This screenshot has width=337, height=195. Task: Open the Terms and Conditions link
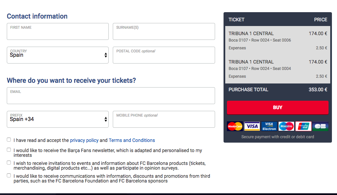(132, 140)
